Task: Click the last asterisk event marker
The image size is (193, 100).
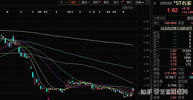Action: click(123, 12)
